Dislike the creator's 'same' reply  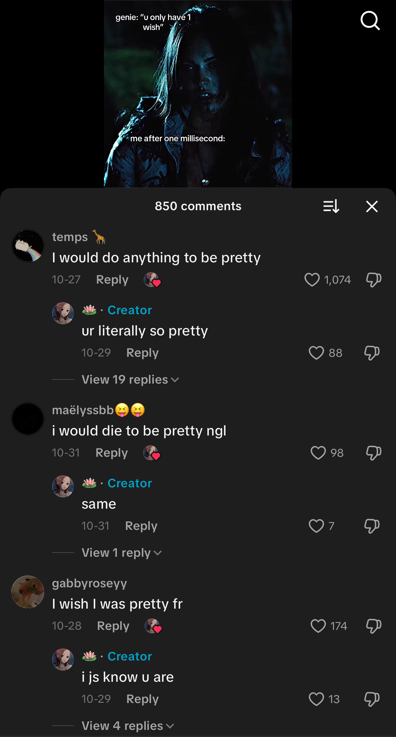click(372, 526)
